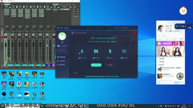Click the accelerator logo in its title bar
Image resolution: width=193 pixels, height=108 pixels.
pos(58,28)
